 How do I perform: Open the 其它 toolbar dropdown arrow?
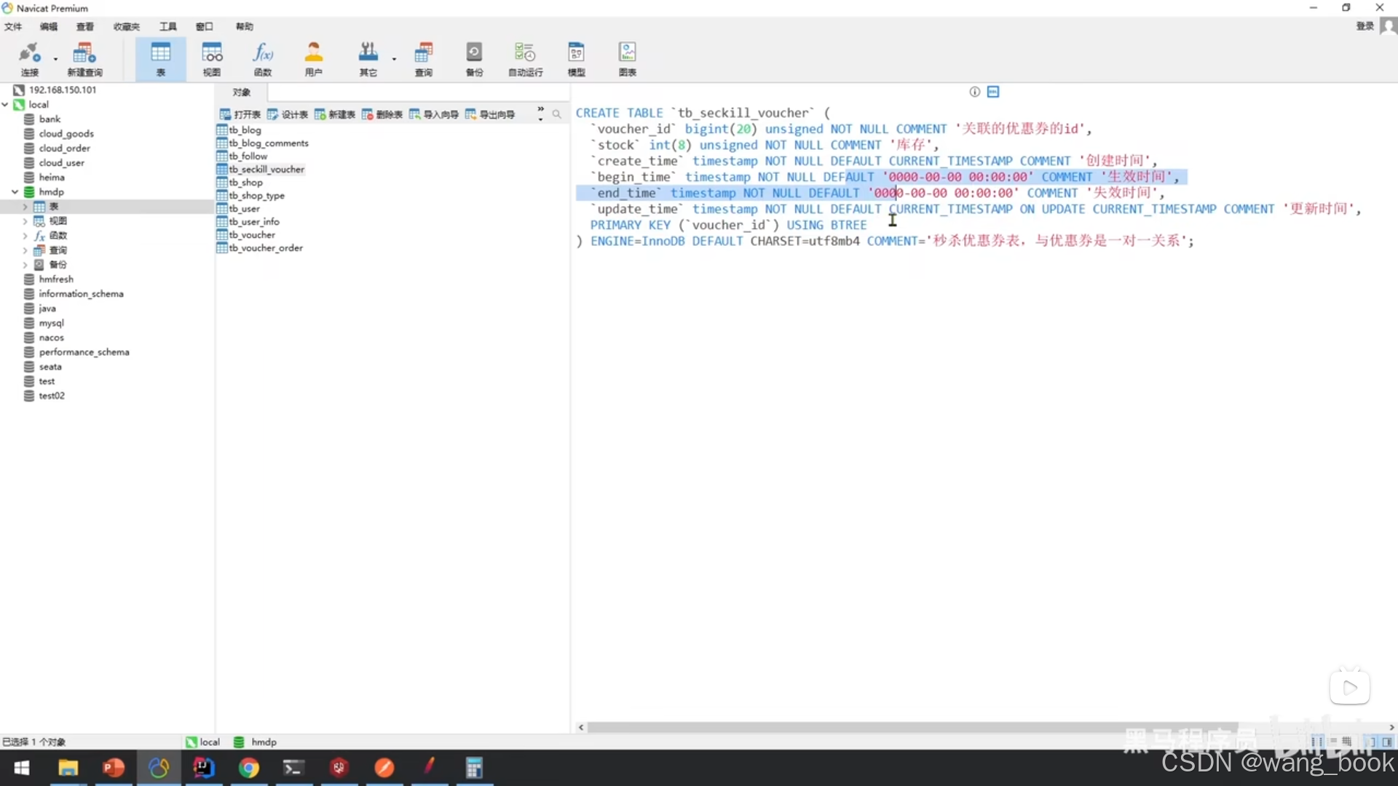[x=394, y=58]
